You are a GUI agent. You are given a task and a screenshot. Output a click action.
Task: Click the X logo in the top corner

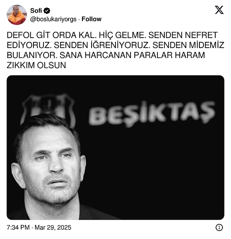(x=219, y=10)
